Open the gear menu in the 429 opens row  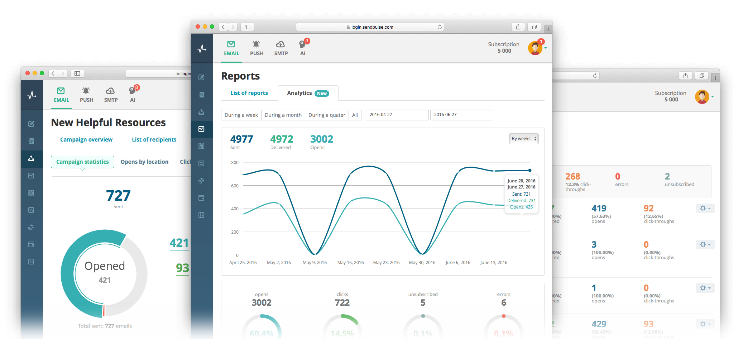(705, 324)
